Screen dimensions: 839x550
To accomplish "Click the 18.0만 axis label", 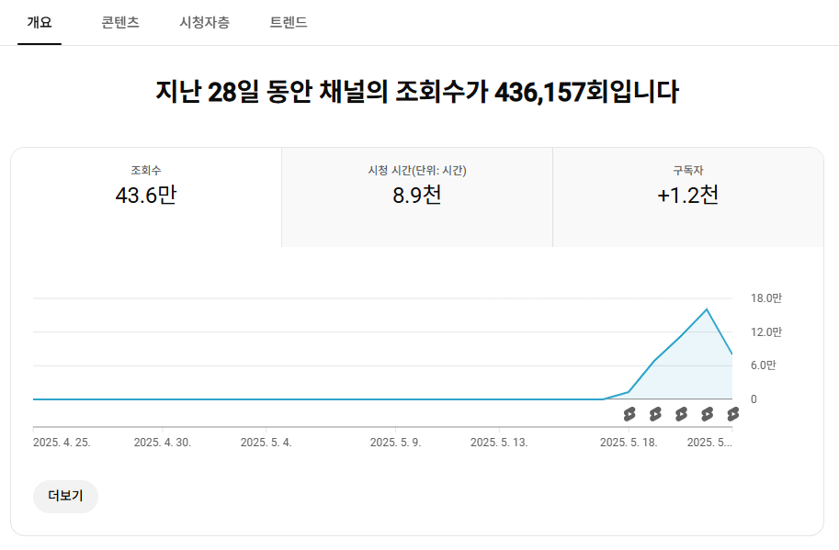I will click(x=765, y=298).
